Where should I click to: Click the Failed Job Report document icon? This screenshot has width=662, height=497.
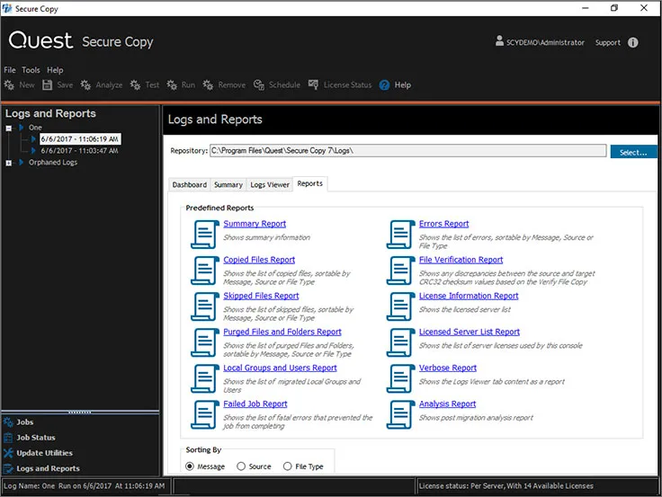(x=205, y=414)
